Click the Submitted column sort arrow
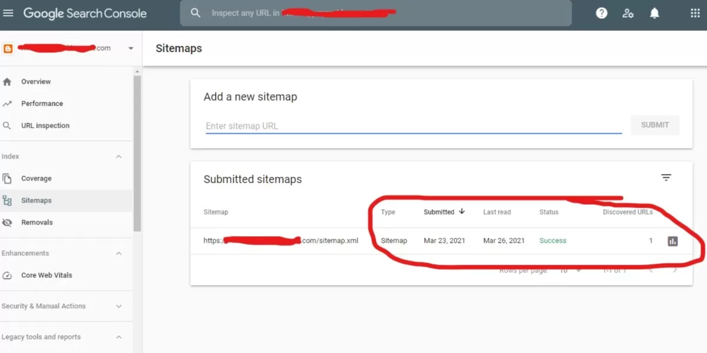The image size is (707, 353). pos(462,211)
